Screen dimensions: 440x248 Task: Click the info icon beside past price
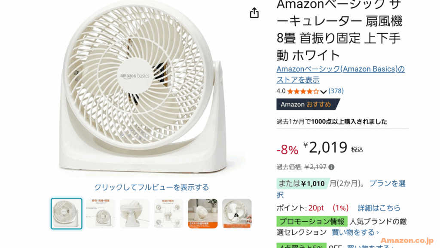(x=331, y=167)
